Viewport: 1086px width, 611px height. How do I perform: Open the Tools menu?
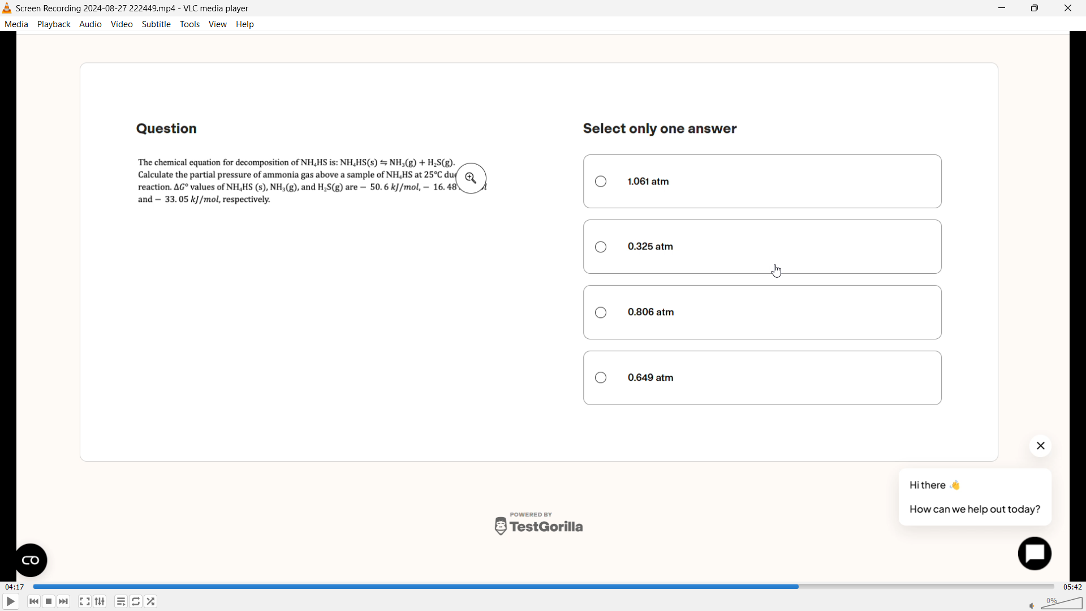(x=190, y=24)
